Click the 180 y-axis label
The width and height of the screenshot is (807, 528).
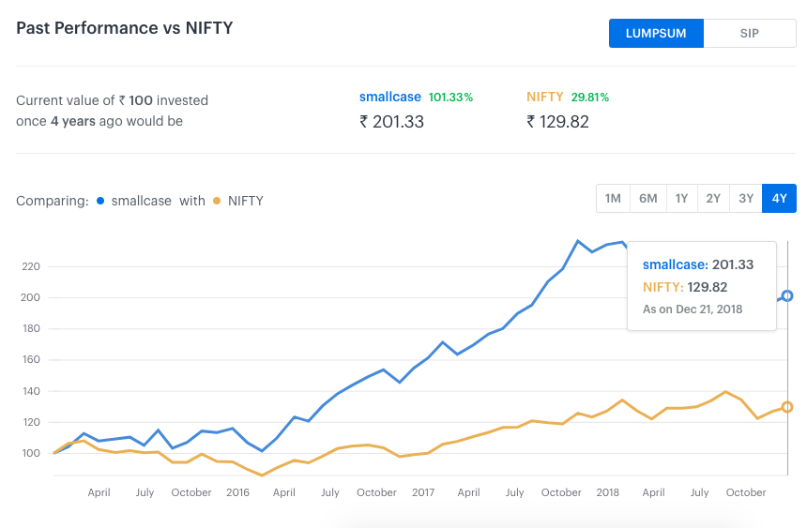(x=31, y=328)
